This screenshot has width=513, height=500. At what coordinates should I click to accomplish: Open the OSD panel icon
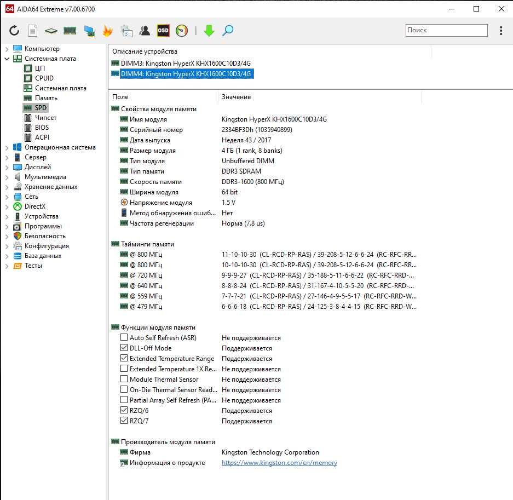point(163,31)
